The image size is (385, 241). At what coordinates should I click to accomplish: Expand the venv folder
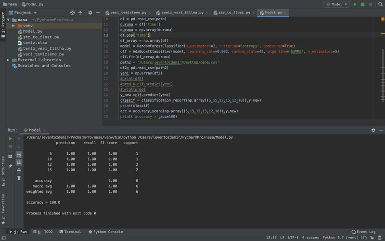point(12,25)
